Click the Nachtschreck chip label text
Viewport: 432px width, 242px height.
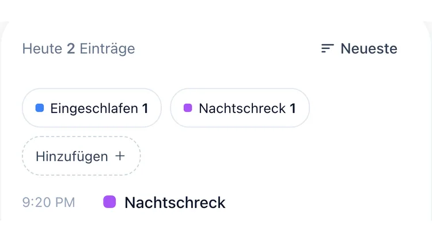242,108
